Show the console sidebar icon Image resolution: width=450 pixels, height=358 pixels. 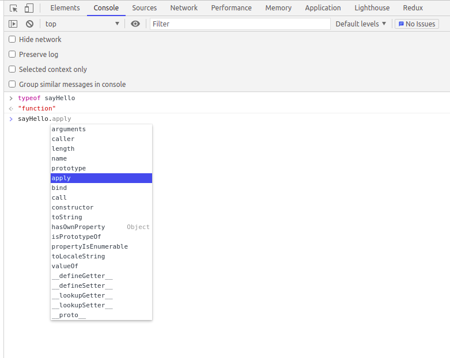(x=13, y=24)
